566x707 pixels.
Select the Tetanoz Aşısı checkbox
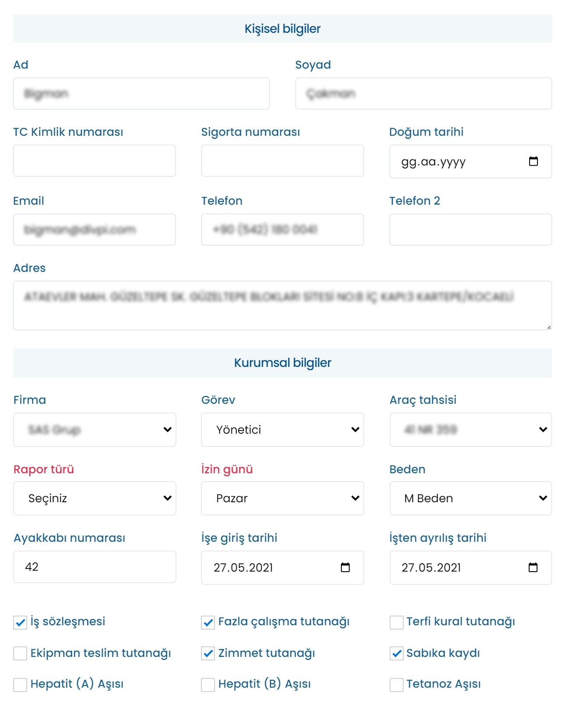397,685
